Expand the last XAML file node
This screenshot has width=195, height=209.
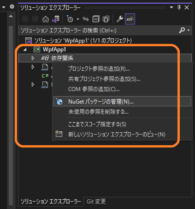pyautogui.click(x=33, y=85)
